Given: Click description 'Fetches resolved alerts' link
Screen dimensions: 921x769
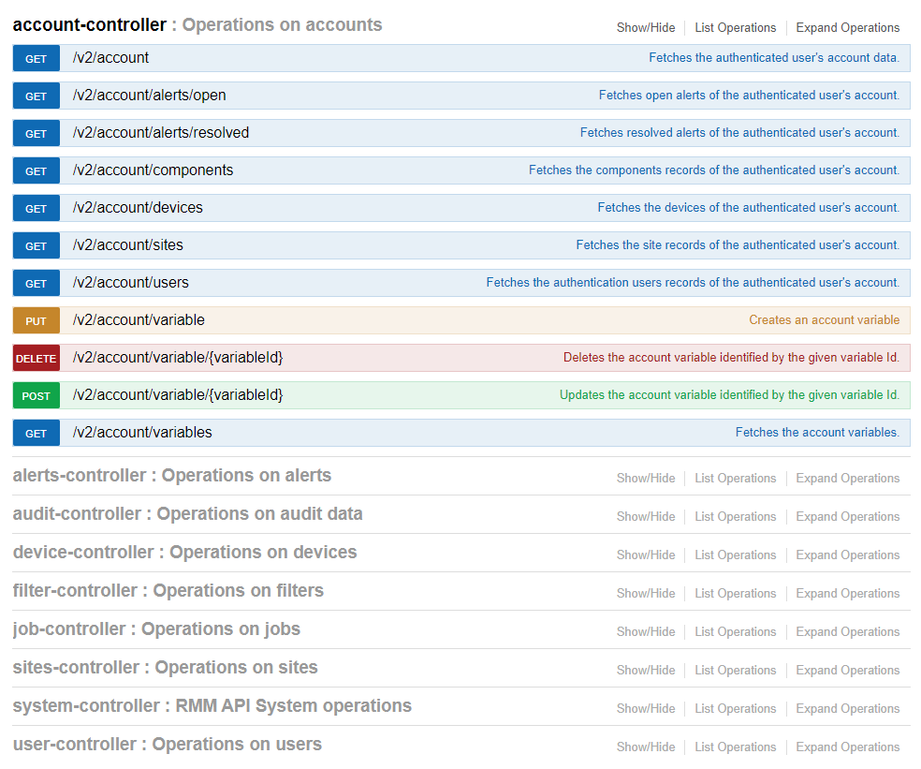Looking at the screenshot, I should 739,133.
